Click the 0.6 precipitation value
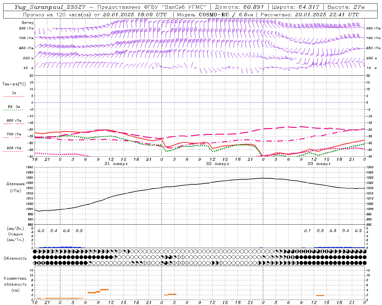The image size is (382, 305). pos(66,231)
